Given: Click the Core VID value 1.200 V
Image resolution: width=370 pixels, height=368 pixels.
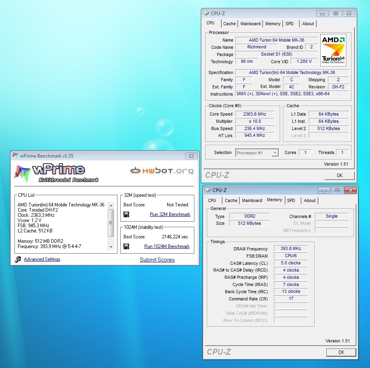Looking at the screenshot, I should pos(304,61).
